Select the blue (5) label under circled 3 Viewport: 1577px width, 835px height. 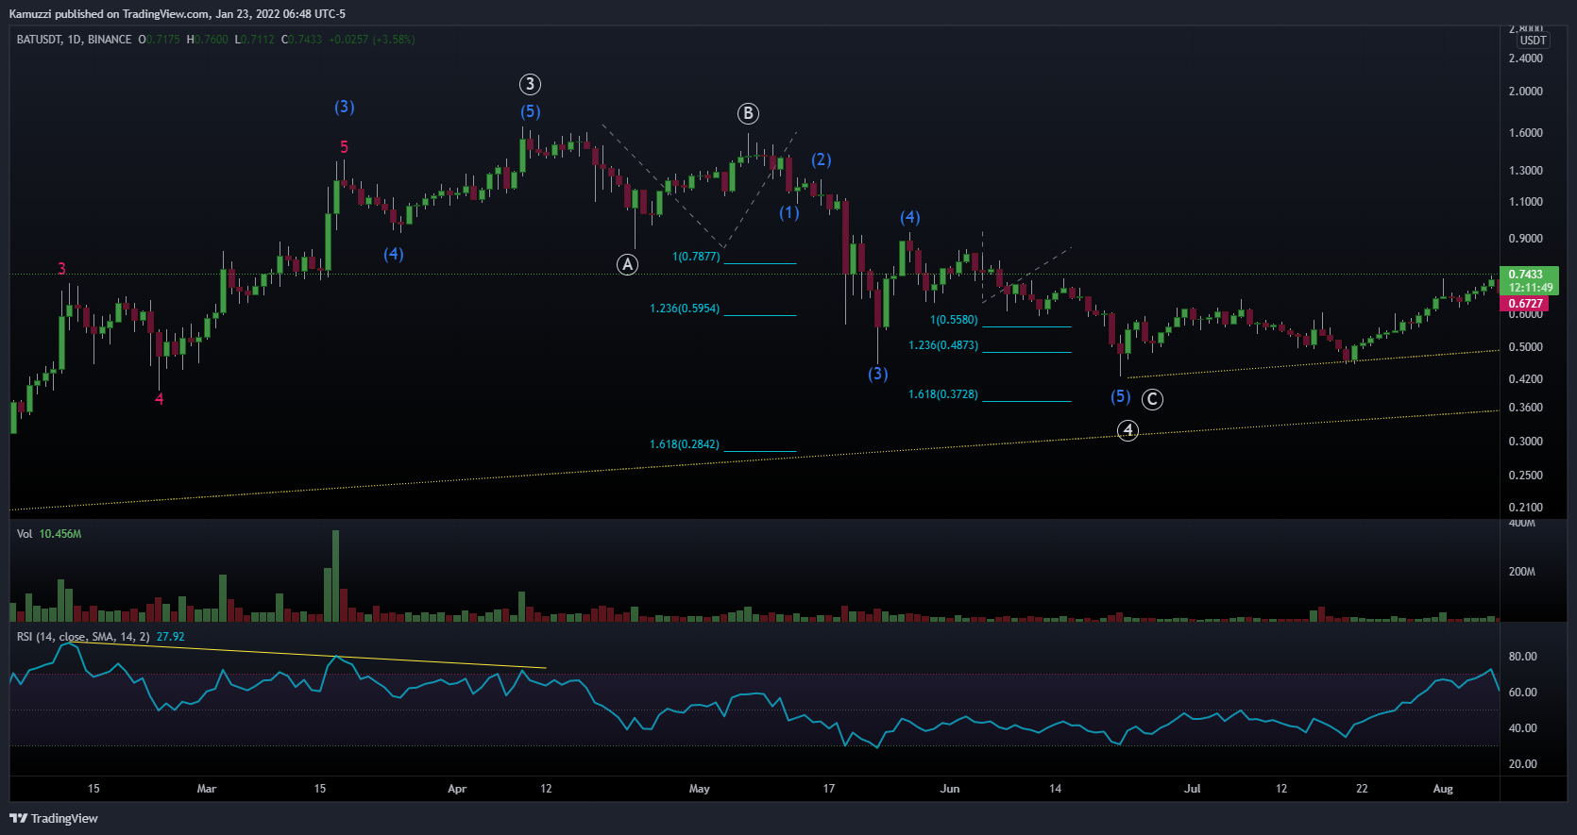pos(531,111)
